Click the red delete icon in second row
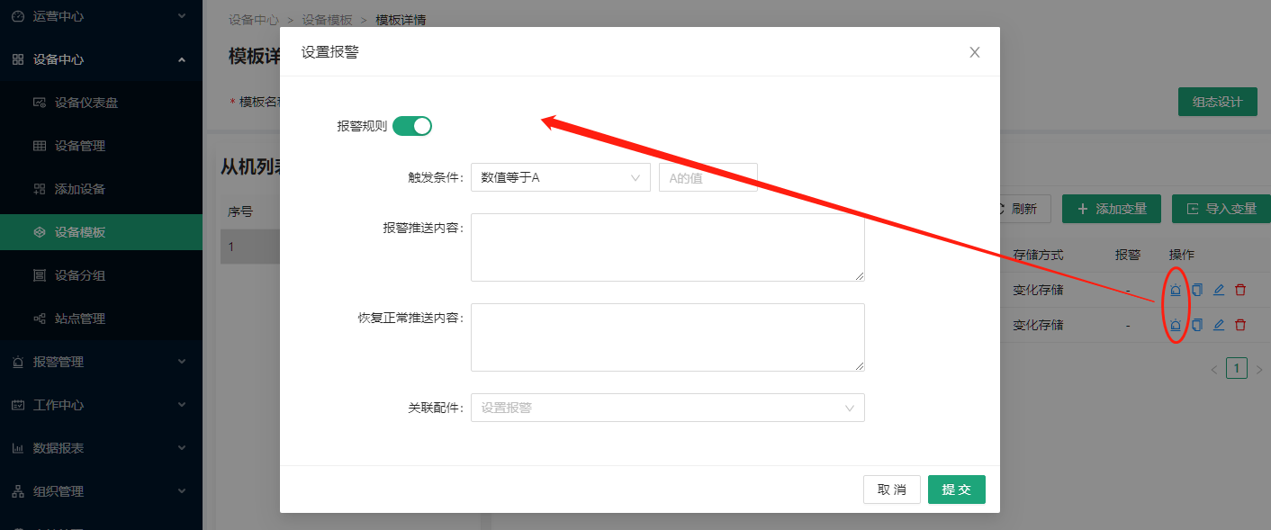This screenshot has width=1271, height=530. (1240, 325)
